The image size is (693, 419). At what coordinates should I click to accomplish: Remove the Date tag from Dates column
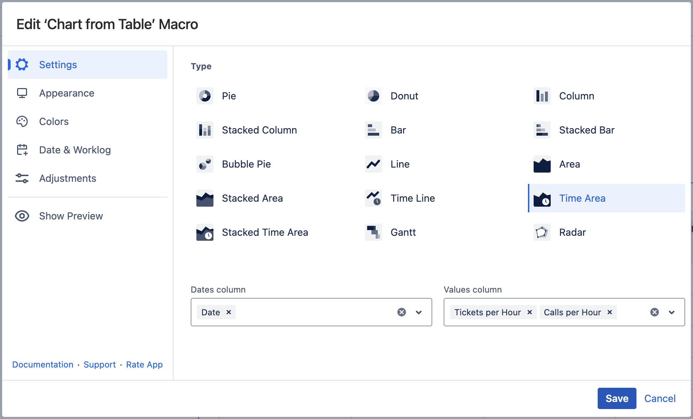click(x=229, y=312)
